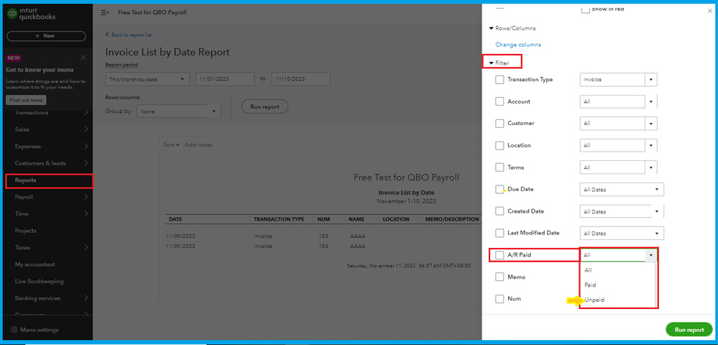718x345 pixels.
Task: Open the Account filter dropdown
Action: 618,102
